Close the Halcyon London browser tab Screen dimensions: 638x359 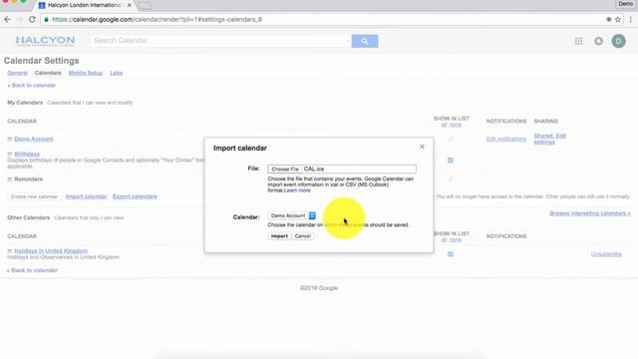[129, 5]
